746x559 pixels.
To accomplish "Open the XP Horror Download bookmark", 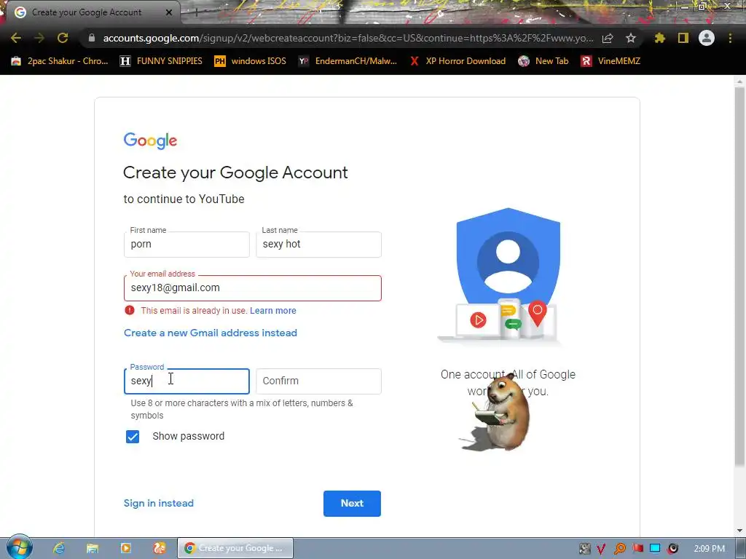I will (458, 61).
